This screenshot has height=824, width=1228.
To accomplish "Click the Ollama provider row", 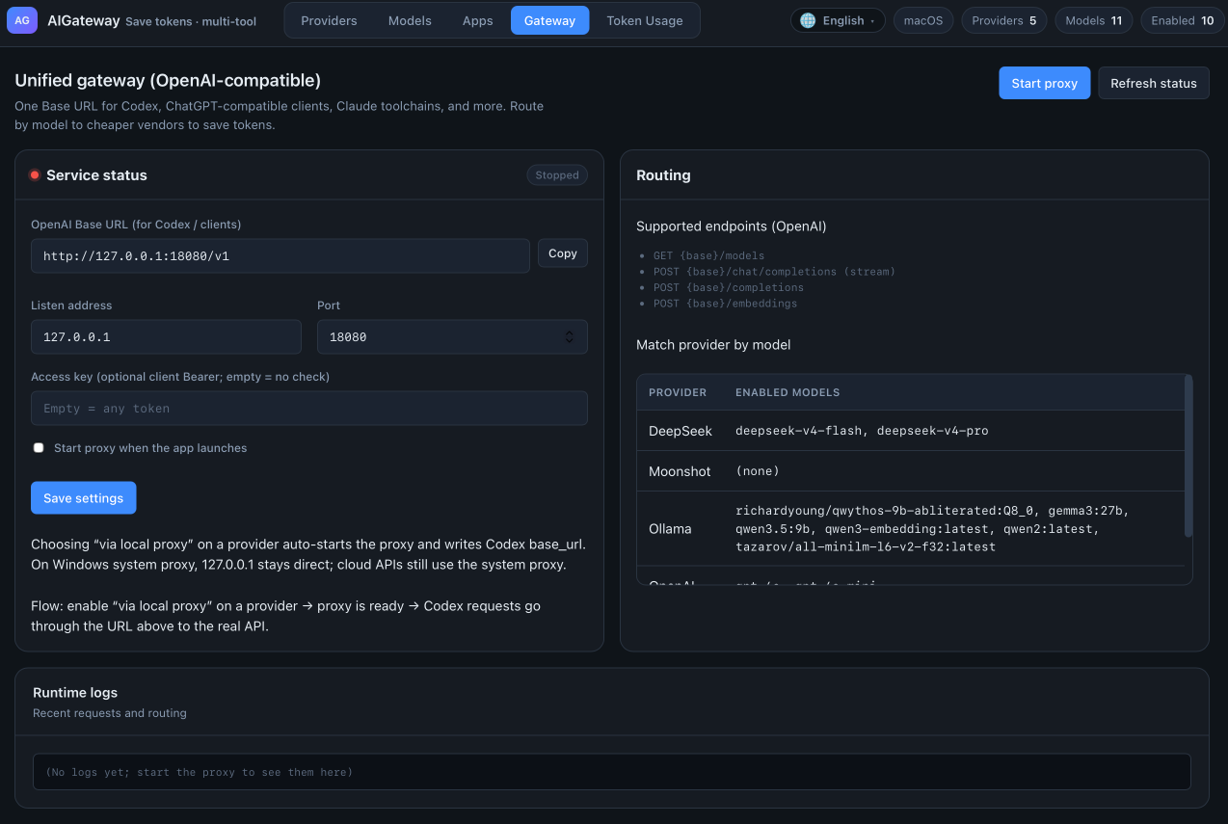I will click(x=911, y=528).
